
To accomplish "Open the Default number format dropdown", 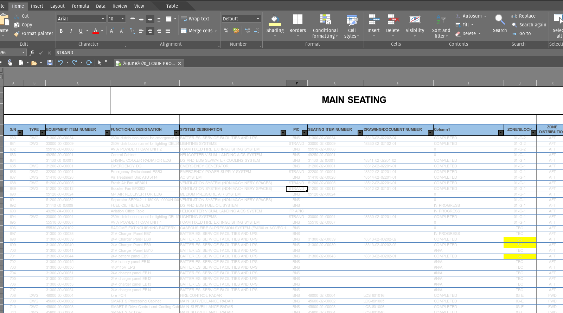I will tap(258, 19).
